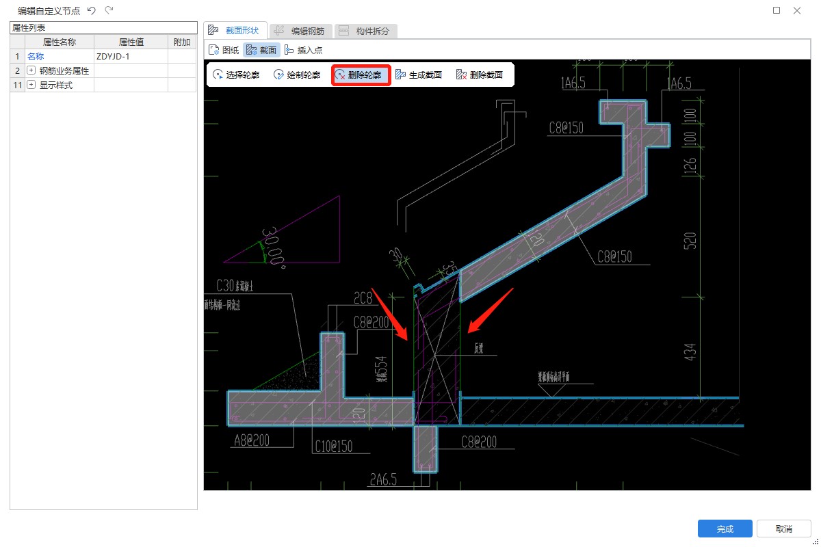Maximize the 编辑自定义节点 dialog
The width and height of the screenshot is (821, 547).
click(x=777, y=10)
